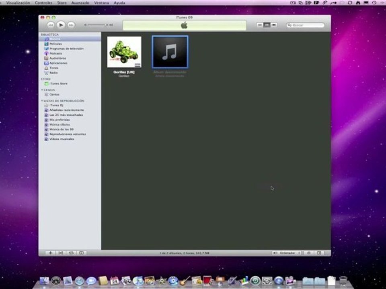Open the Trash in the Dock
Image resolution: width=386 pixels, height=289 pixels.
[343, 281]
